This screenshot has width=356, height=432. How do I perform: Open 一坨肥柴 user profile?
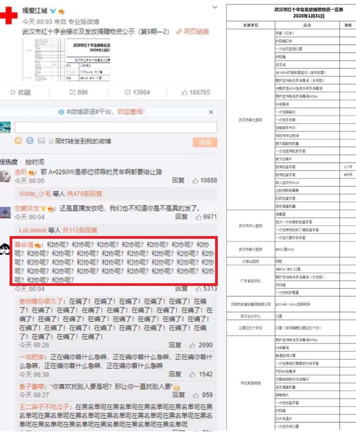[x=32, y=357]
